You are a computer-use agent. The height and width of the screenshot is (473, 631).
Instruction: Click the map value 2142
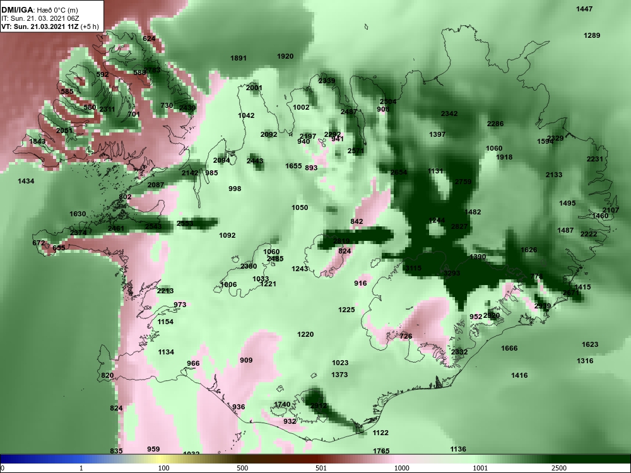[x=190, y=173]
